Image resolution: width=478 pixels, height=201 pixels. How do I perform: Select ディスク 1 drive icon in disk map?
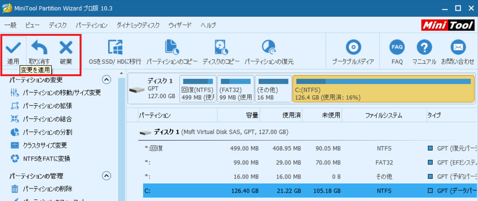point(137,90)
